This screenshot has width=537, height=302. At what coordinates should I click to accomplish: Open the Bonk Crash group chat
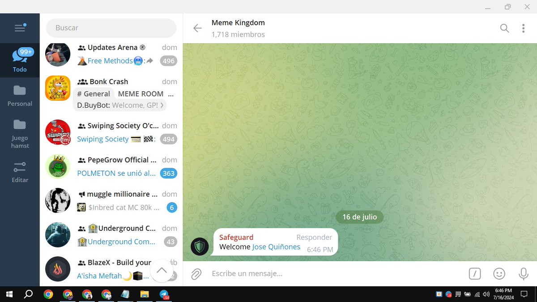pyautogui.click(x=111, y=93)
